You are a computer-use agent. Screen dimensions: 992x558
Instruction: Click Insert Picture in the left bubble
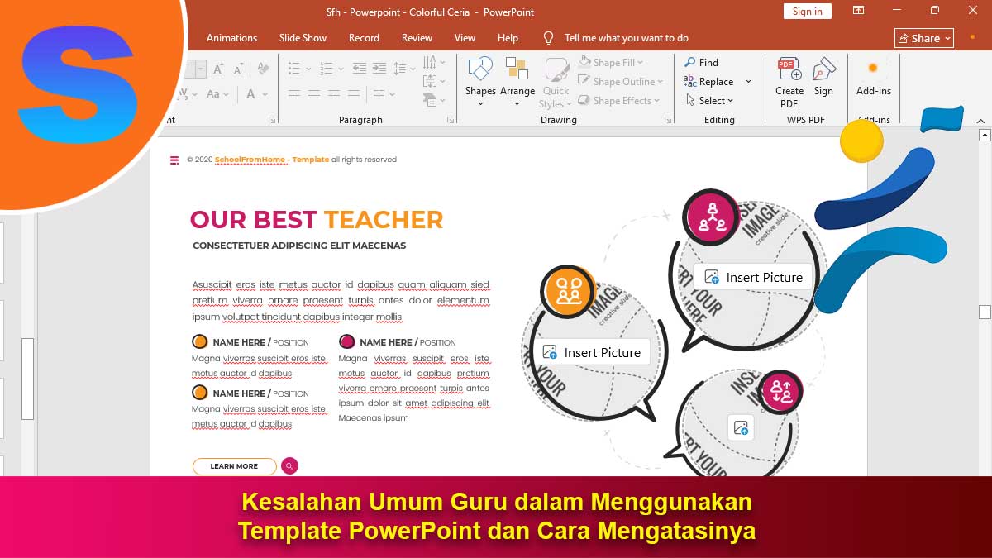coord(592,352)
